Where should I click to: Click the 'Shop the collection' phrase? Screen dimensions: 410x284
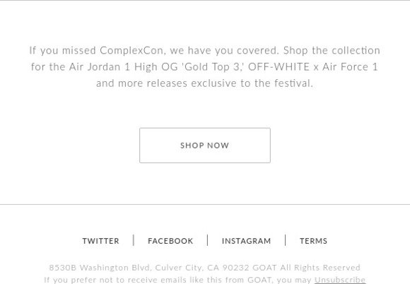point(332,50)
